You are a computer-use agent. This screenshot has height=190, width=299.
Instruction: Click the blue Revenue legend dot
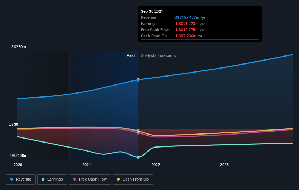pos(12,179)
